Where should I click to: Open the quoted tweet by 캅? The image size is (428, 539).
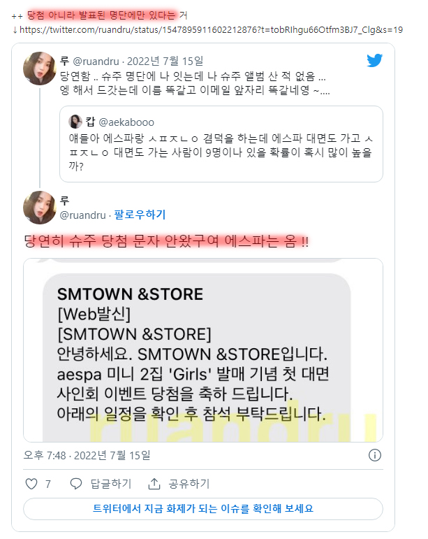(x=221, y=144)
